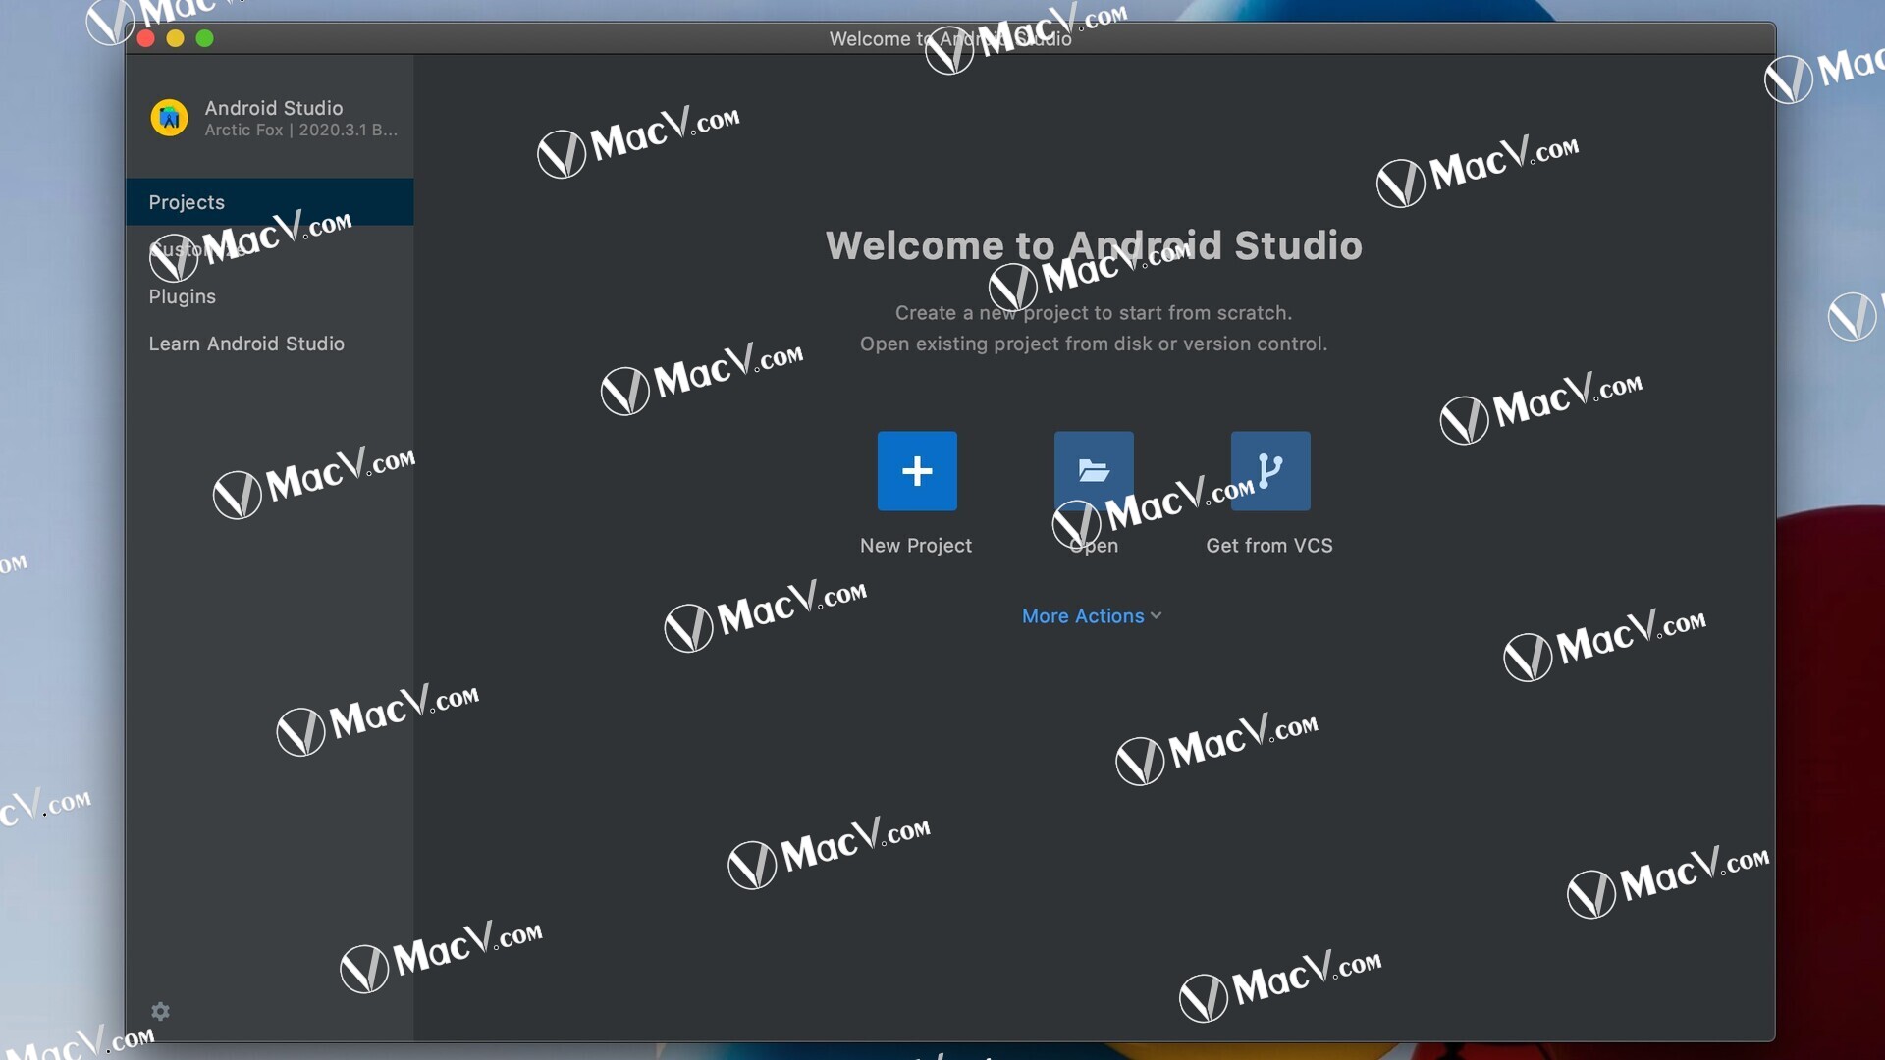Click the Android Studio logo icon
This screenshot has width=1885, height=1060.
(x=169, y=118)
